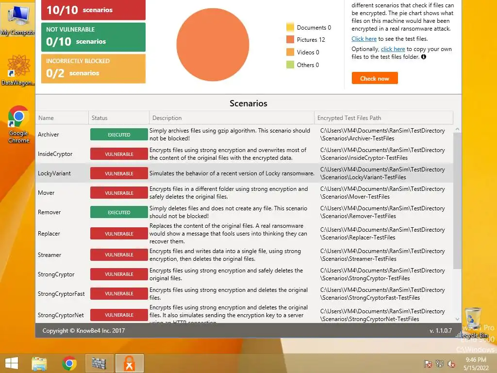Click the Vulnerable status of InsideCryptor
This screenshot has width=497, height=373.
pos(119,154)
